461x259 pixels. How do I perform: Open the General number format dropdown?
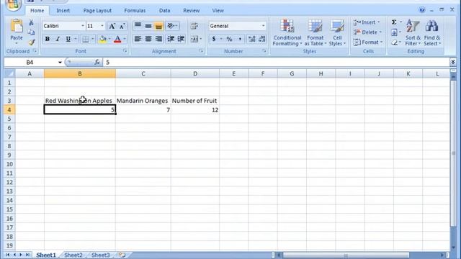(263, 26)
